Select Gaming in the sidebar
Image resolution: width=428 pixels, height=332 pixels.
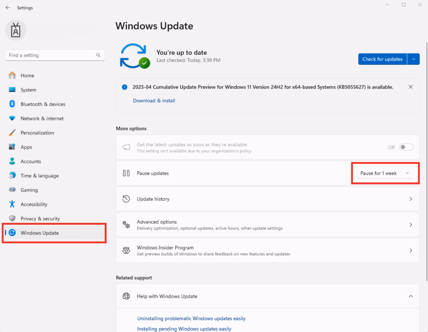(x=55, y=190)
